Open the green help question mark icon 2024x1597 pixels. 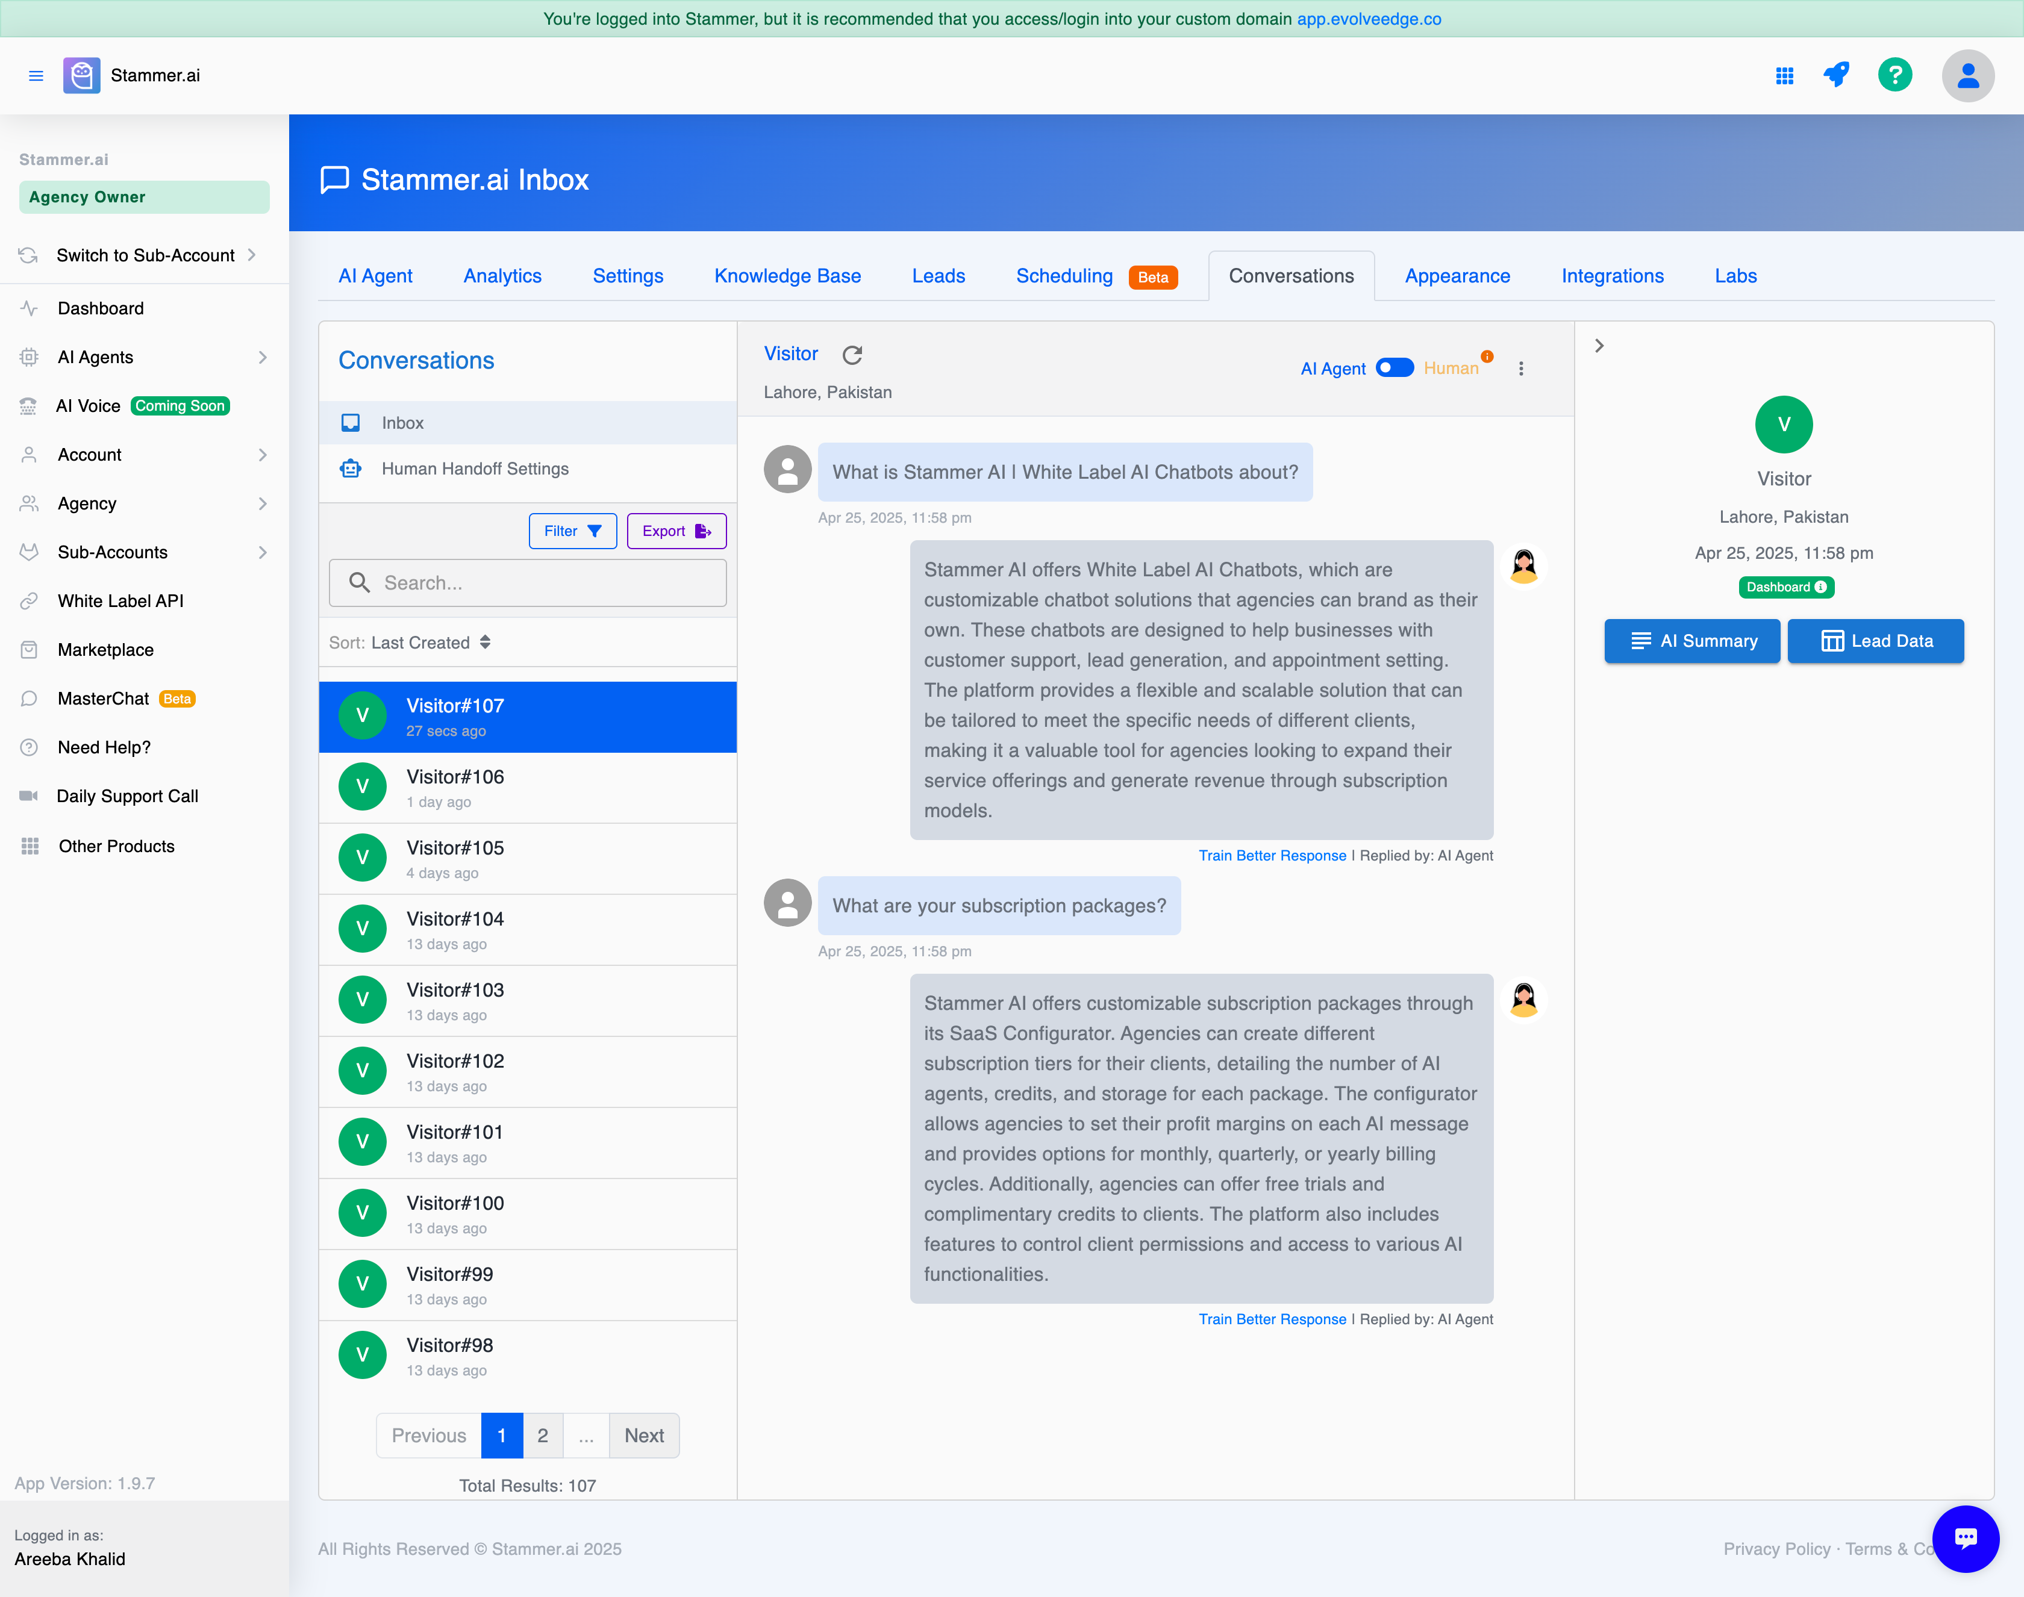1895,75
